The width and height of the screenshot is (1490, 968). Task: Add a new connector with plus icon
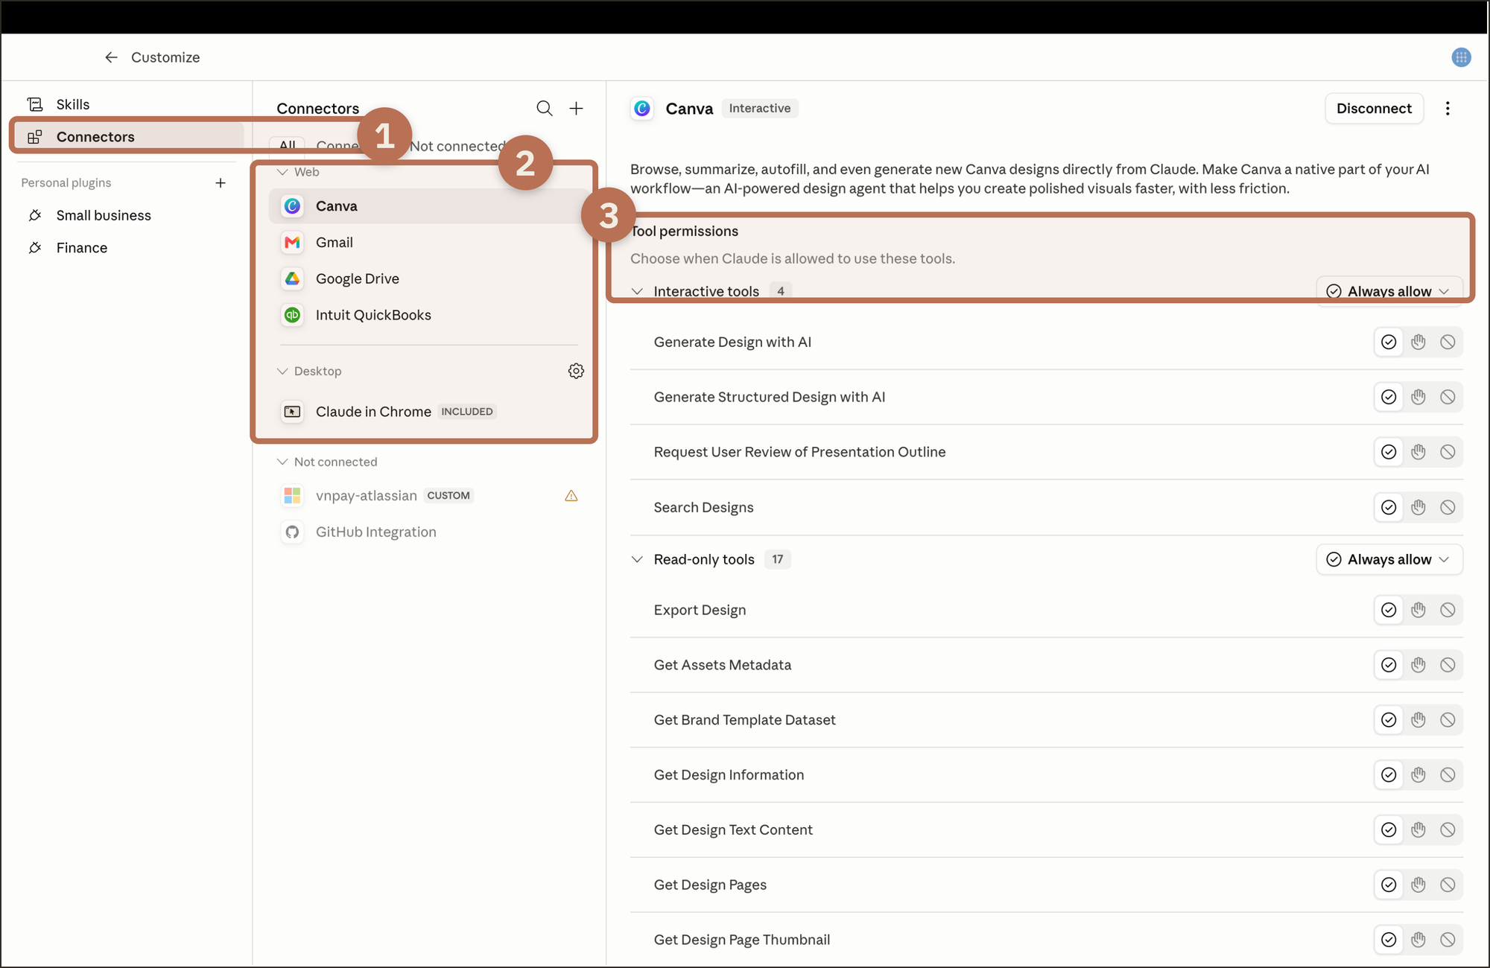[x=577, y=109]
